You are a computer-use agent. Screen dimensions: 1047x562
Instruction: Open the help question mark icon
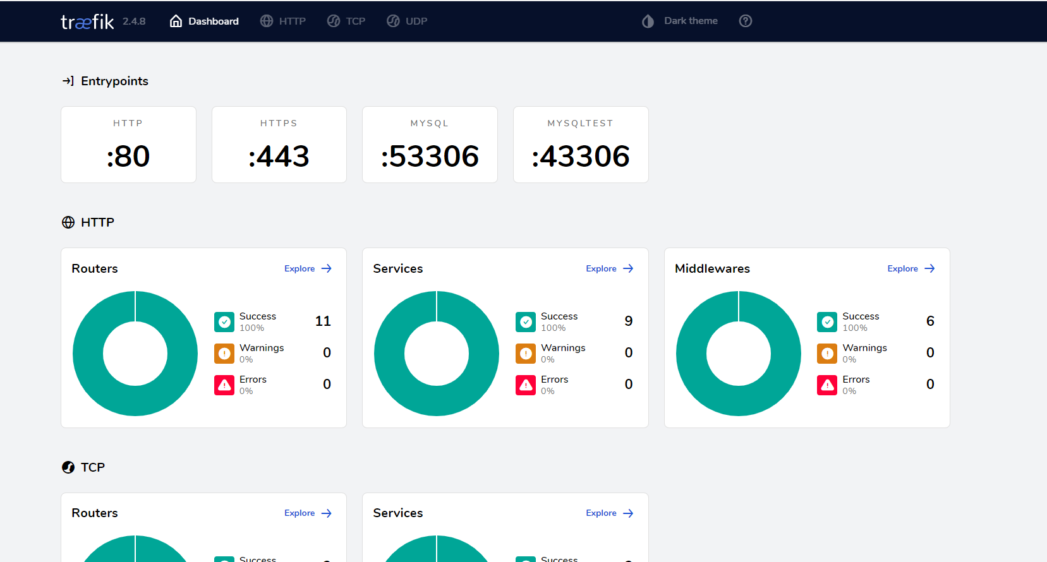746,21
